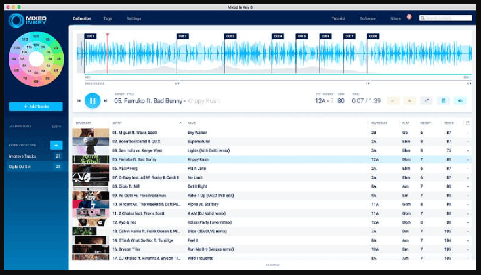Open the Collection tab
This screenshot has height=275, width=481.
pos(82,19)
